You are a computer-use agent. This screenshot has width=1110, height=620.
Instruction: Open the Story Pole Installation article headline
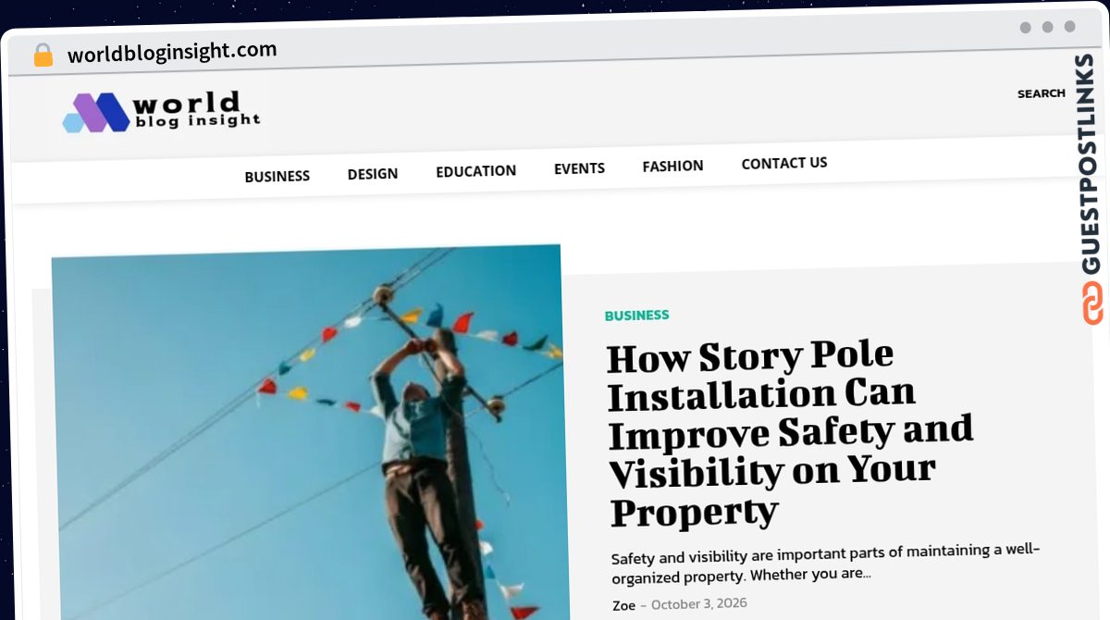(789, 433)
